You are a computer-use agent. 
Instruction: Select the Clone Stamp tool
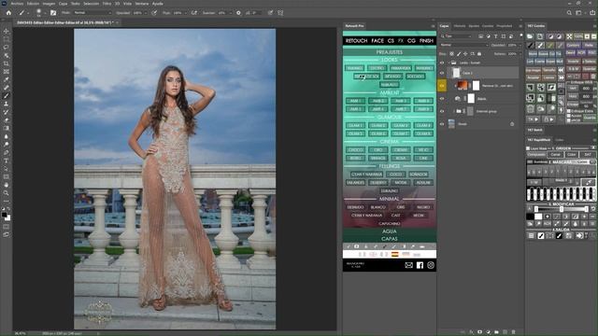pos(6,104)
